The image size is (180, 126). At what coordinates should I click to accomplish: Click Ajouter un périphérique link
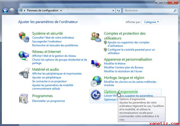click(x=46, y=78)
